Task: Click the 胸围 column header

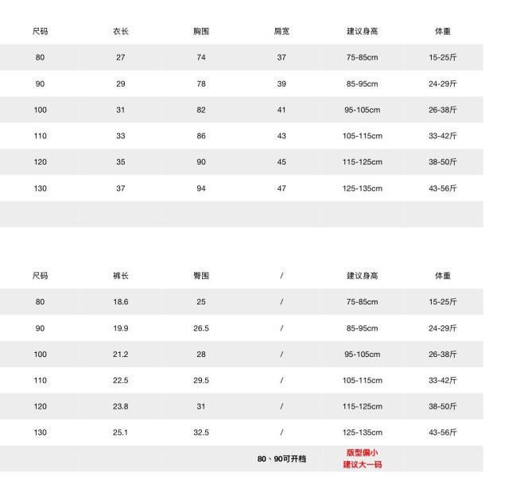Action: [201, 32]
